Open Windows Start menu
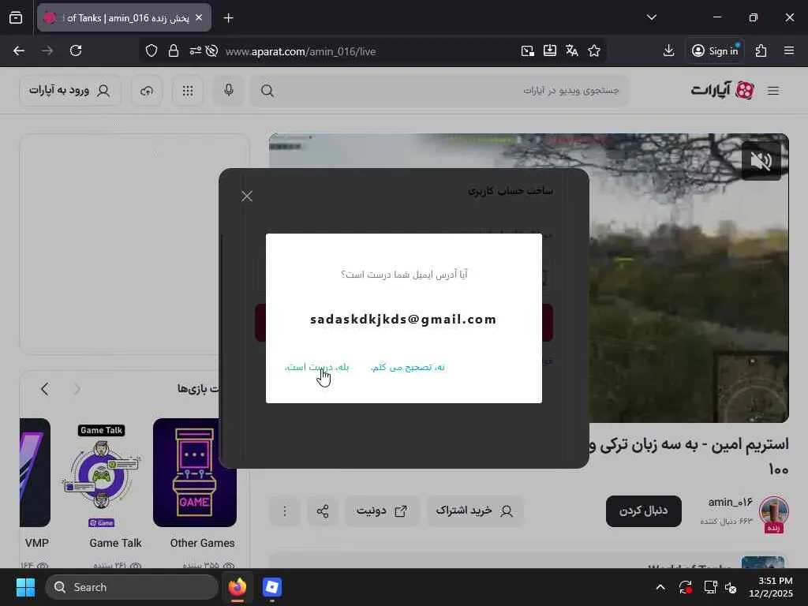Image resolution: width=808 pixels, height=606 pixels. click(25, 587)
